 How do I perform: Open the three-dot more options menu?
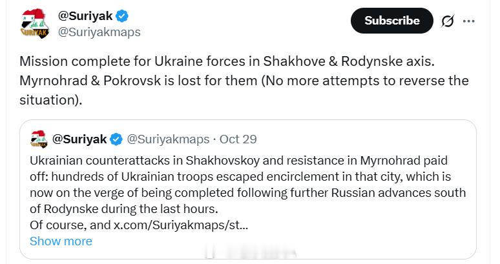click(469, 21)
